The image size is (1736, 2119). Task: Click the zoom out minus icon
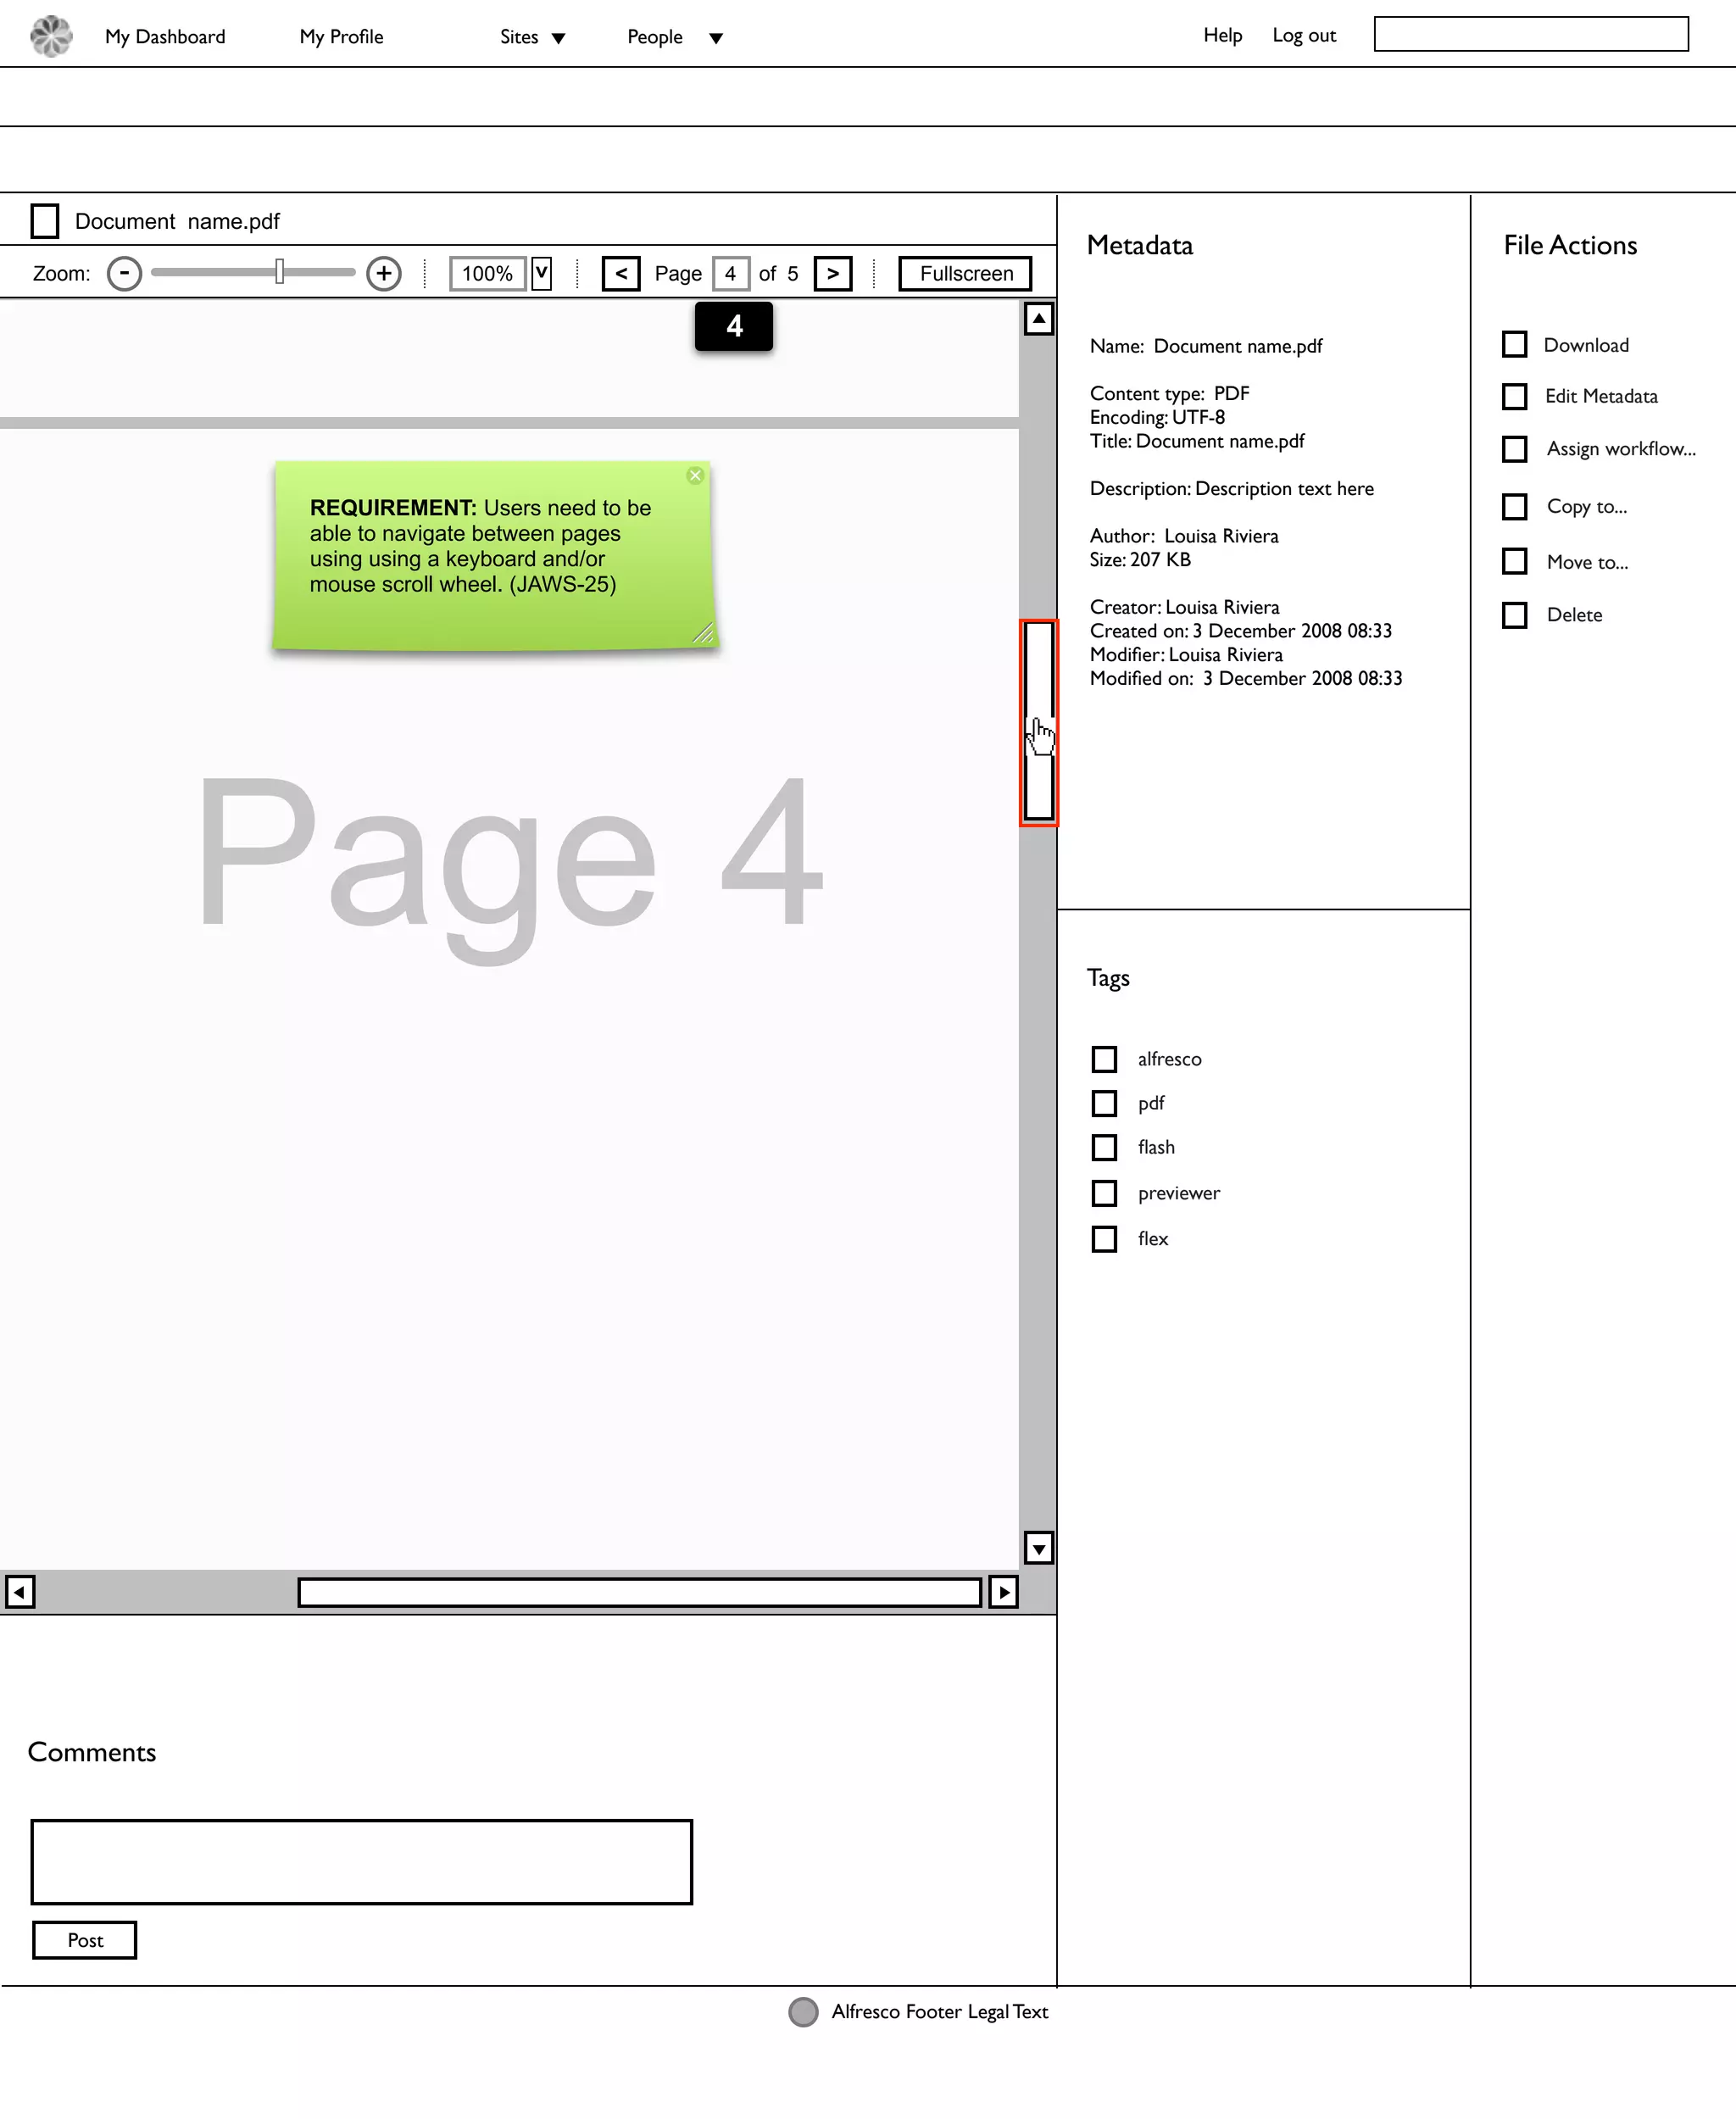124,273
